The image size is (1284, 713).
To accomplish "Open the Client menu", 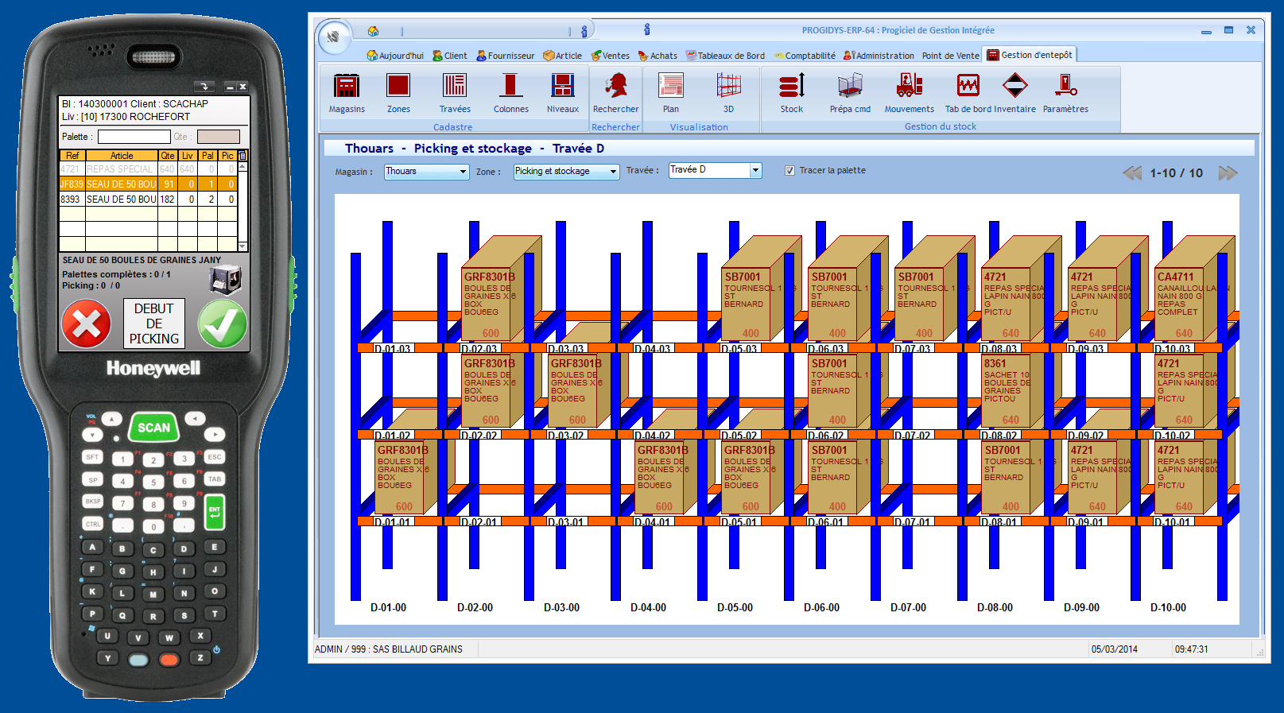I will coord(450,56).
